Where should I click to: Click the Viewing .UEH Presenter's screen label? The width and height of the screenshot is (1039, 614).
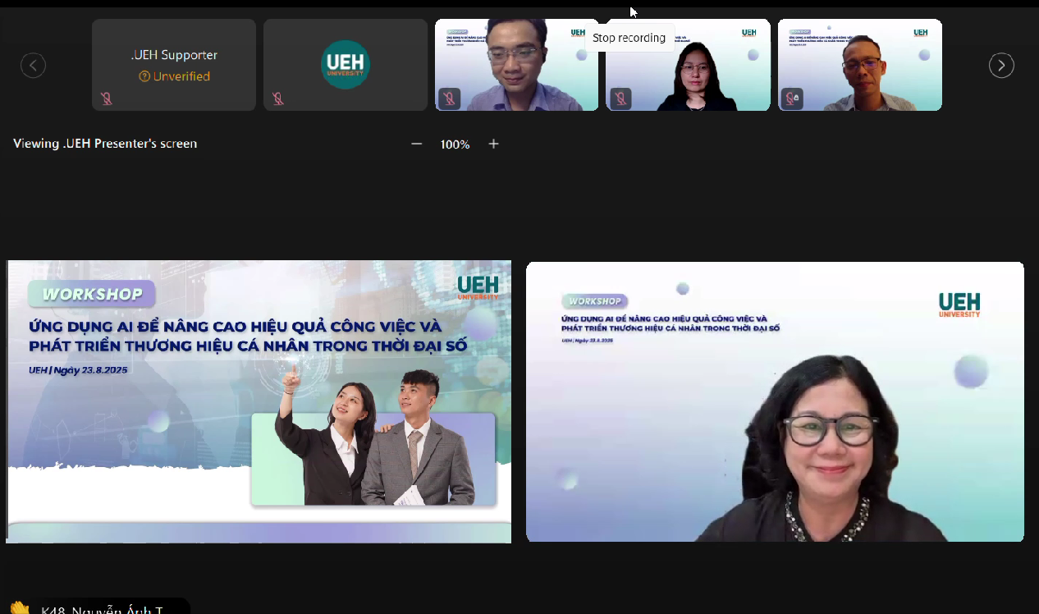pos(105,144)
